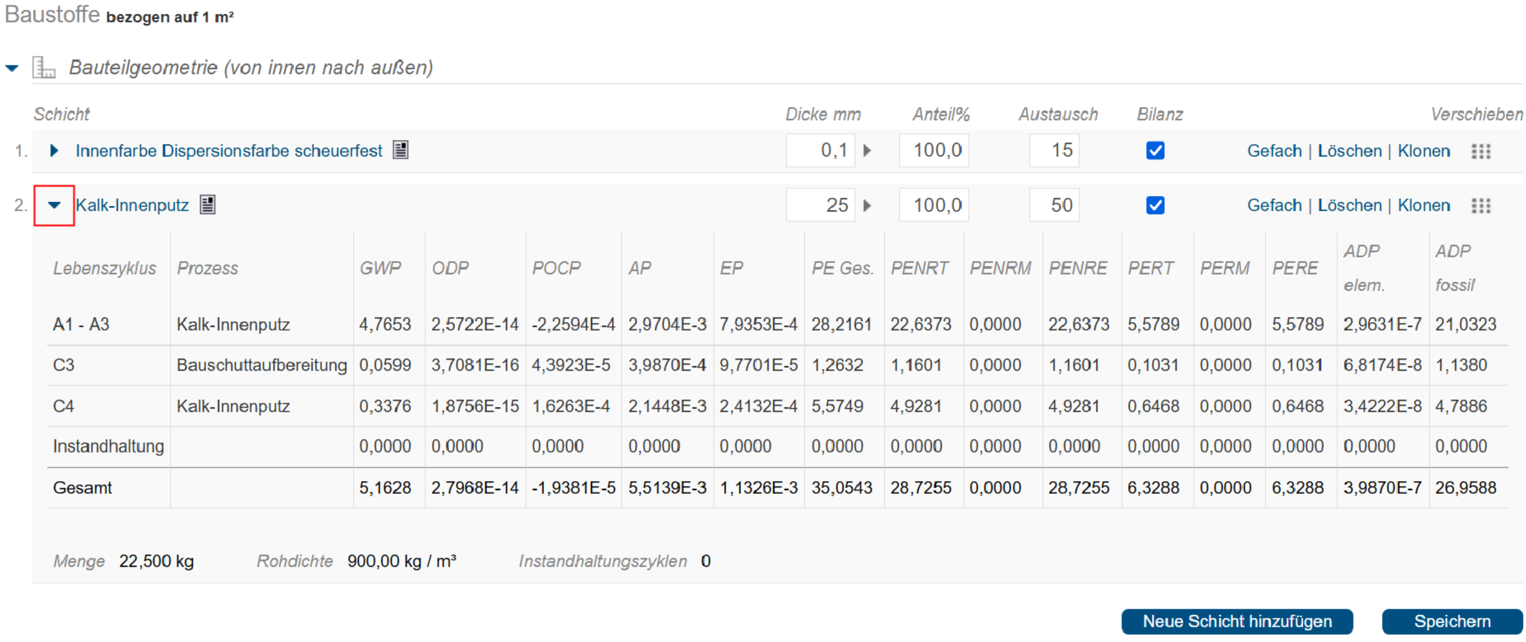Select the Gesamt PE Ges. value 35,0543

point(842,488)
